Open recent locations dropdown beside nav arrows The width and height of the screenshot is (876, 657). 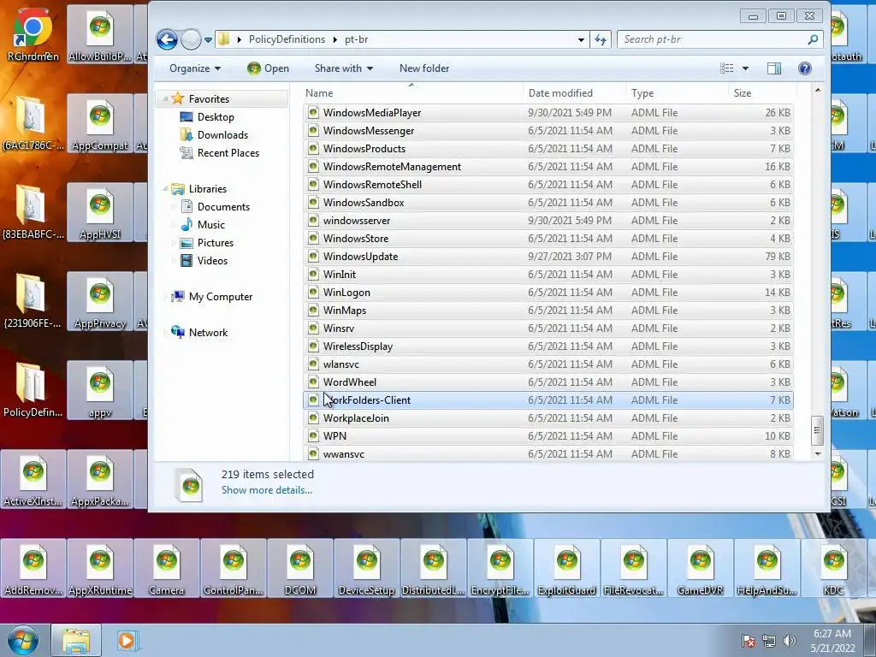[209, 39]
